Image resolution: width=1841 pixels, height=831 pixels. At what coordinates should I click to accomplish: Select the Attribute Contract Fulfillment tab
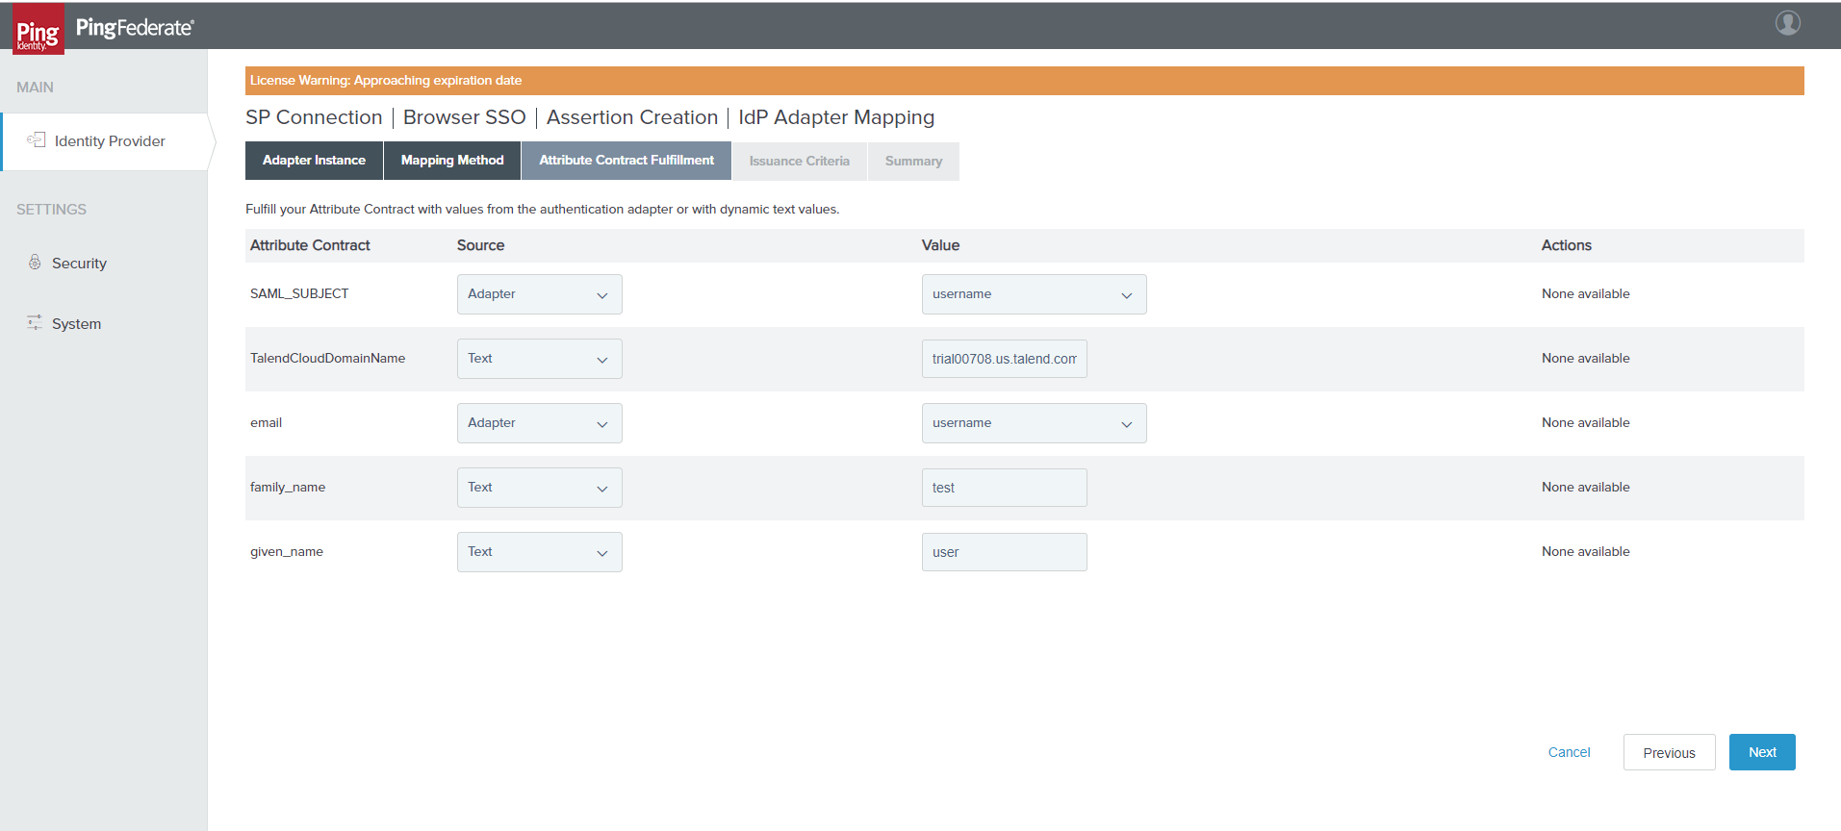coord(626,161)
